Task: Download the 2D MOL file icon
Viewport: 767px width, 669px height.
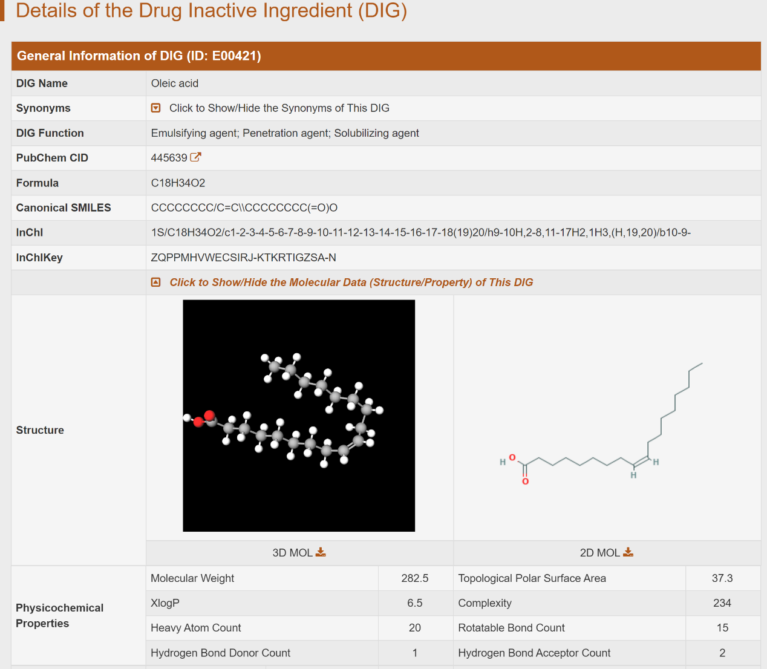Action: 628,552
